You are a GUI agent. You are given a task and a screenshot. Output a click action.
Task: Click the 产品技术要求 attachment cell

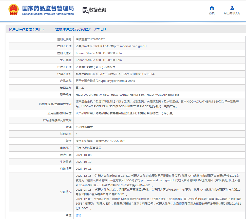pyautogui.click(x=84, y=127)
